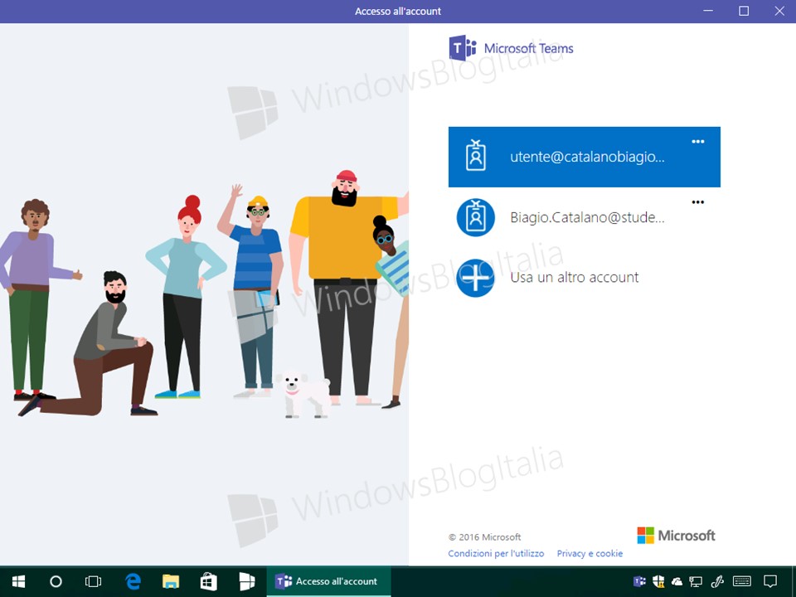Select the Biagio.Catalano@stude account

click(585, 217)
